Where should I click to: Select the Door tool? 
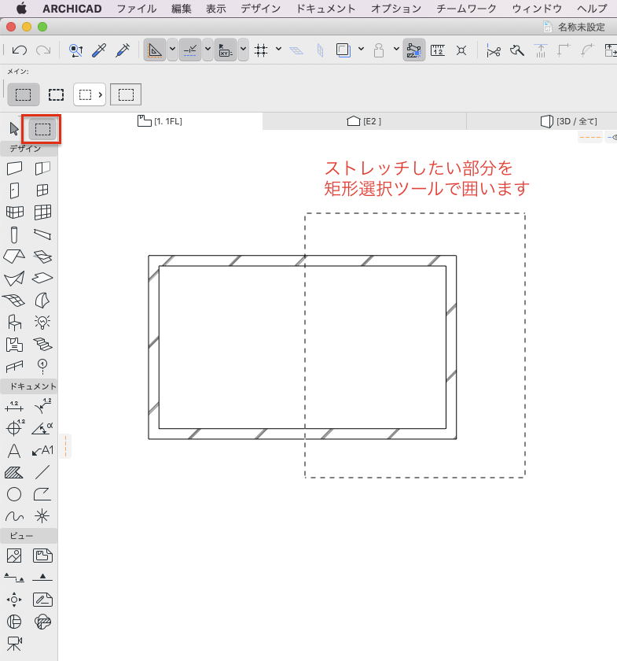point(14,190)
